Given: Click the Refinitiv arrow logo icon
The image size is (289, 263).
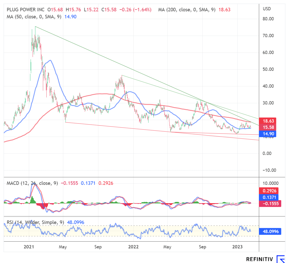Looking at the screenshot, I should pyautogui.click(x=281, y=259).
